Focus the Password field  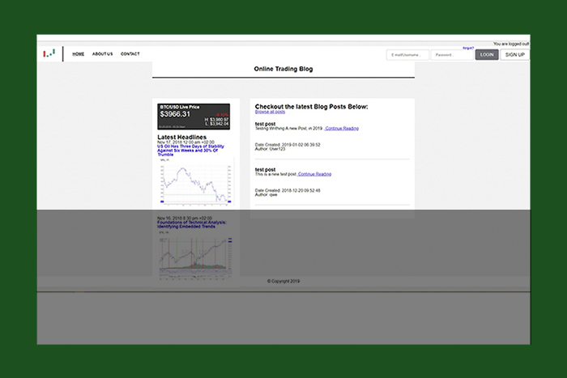point(452,55)
